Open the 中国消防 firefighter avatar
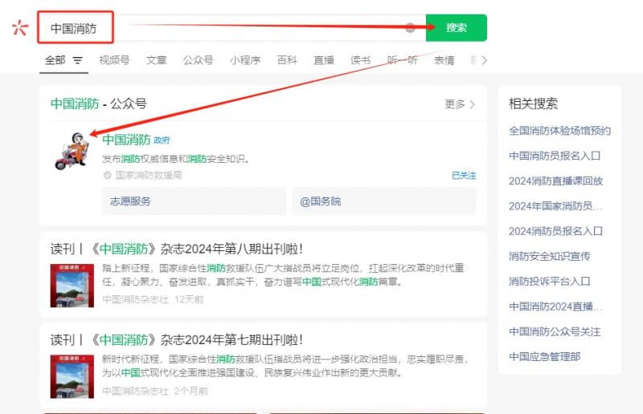 coord(72,150)
